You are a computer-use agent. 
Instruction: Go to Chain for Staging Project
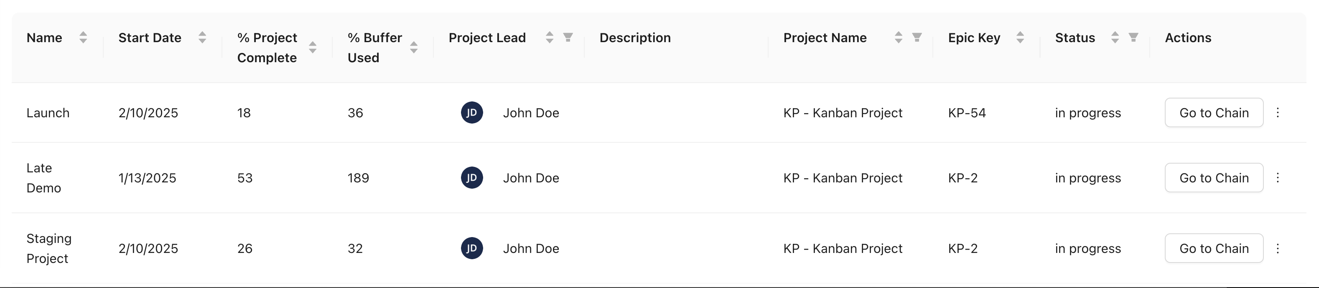1214,248
